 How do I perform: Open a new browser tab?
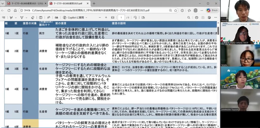pyautogui.click(x=94, y=4)
